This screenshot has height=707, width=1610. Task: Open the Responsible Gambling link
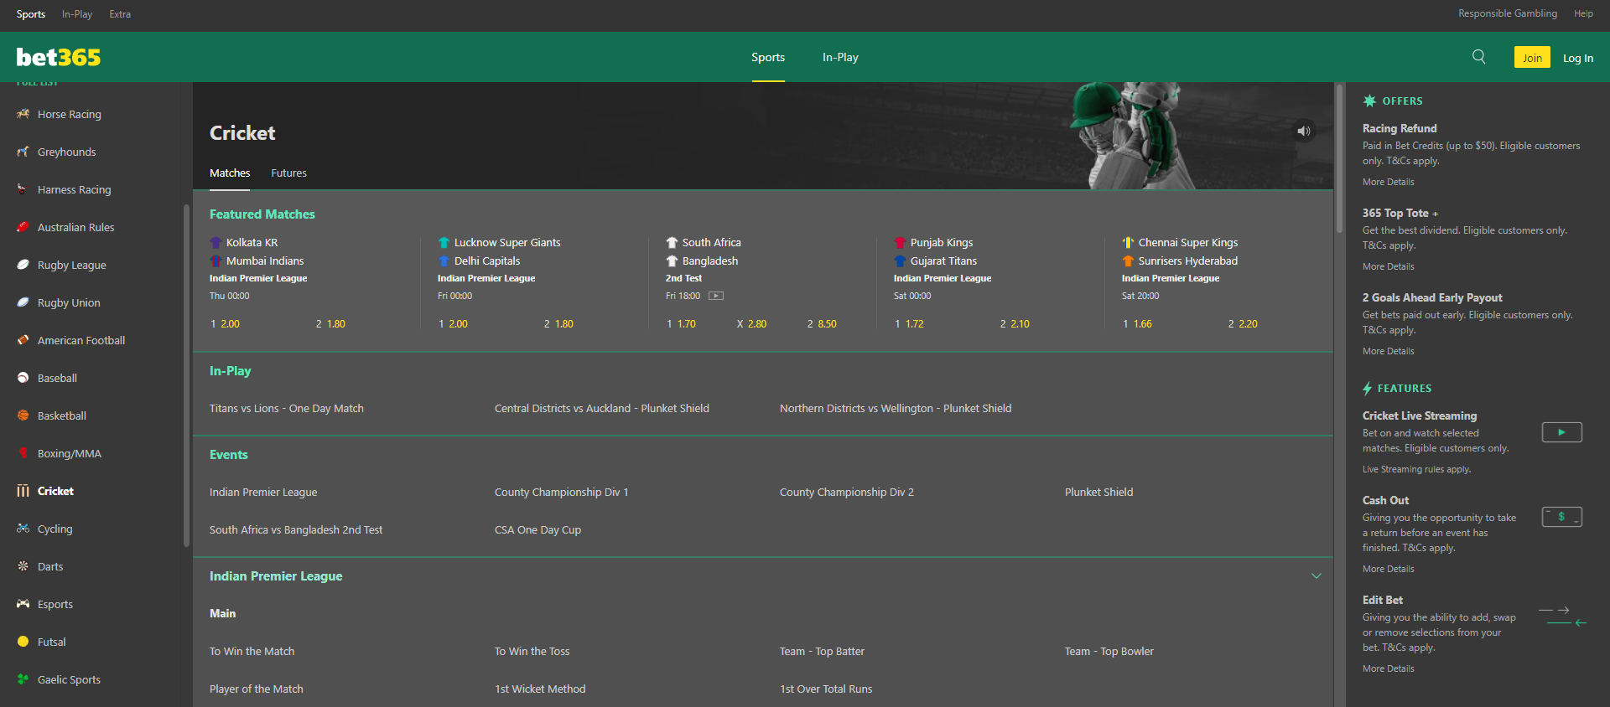pos(1507,13)
